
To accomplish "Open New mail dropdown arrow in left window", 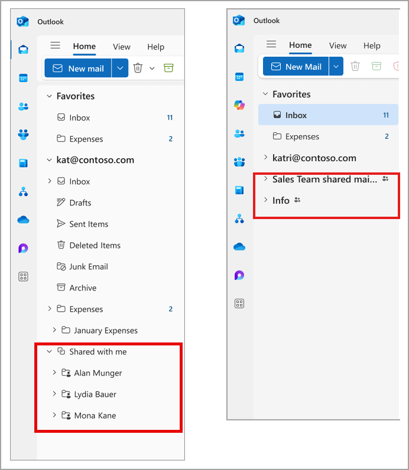I will click(x=120, y=68).
